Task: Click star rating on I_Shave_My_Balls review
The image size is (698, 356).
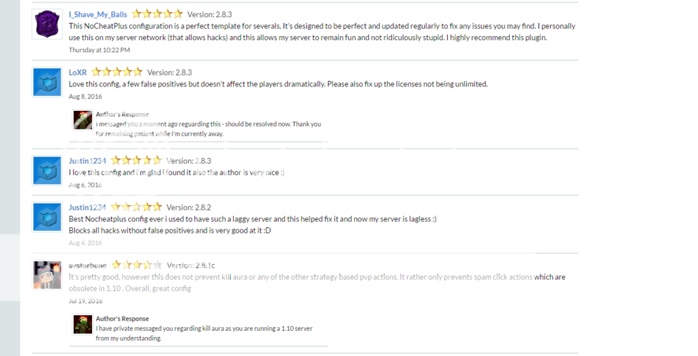Action: (x=157, y=14)
